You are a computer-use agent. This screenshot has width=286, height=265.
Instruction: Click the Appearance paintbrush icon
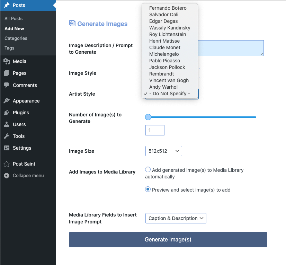(7, 100)
